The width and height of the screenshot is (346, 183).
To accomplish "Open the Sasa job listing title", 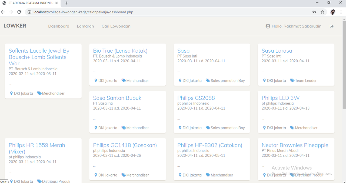I will 184,51.
